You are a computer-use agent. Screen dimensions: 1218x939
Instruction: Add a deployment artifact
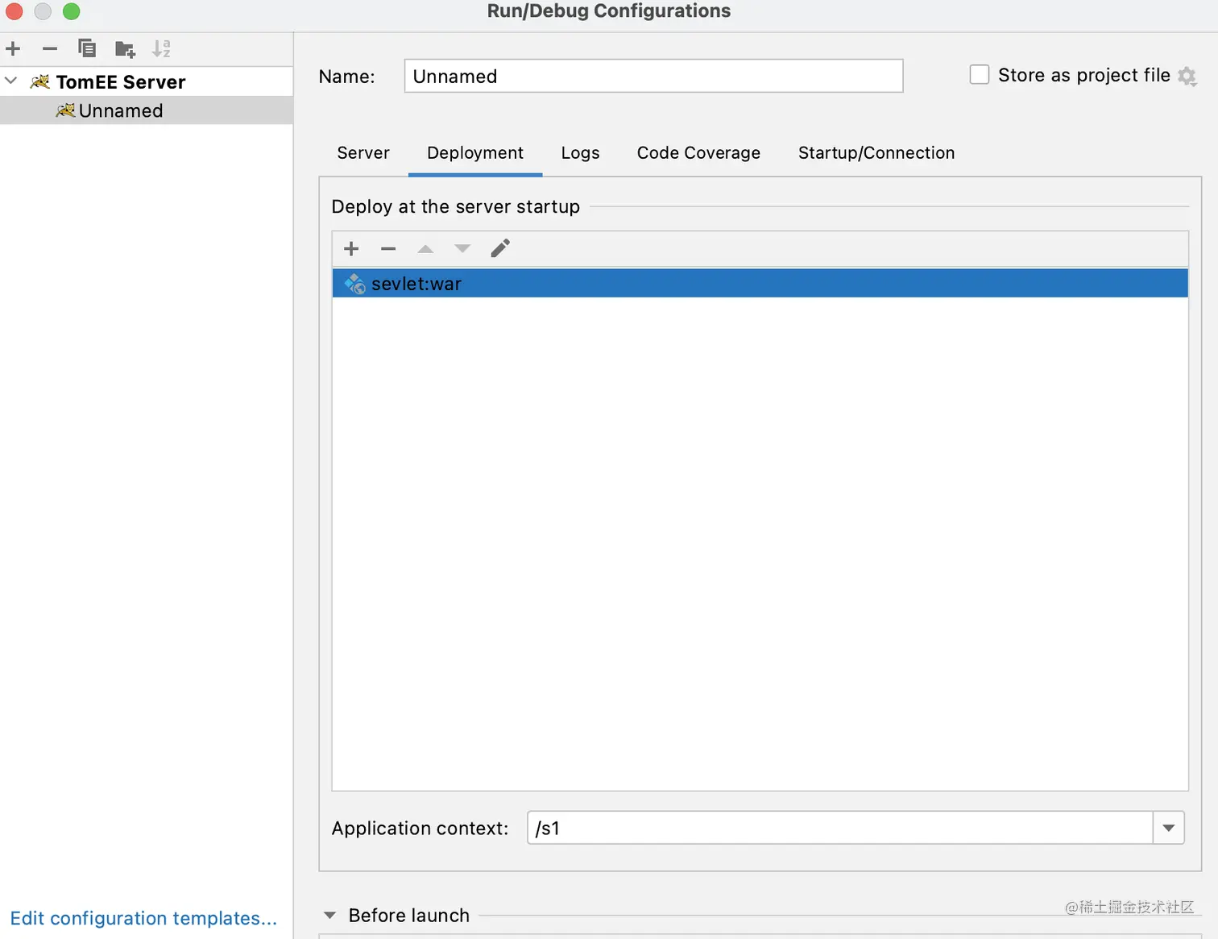point(351,248)
